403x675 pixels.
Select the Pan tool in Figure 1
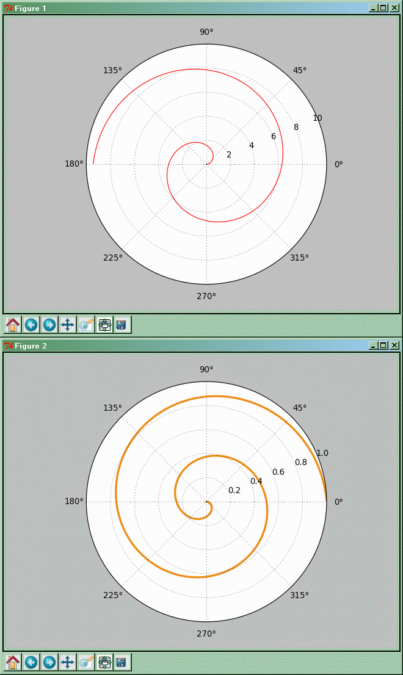point(68,325)
